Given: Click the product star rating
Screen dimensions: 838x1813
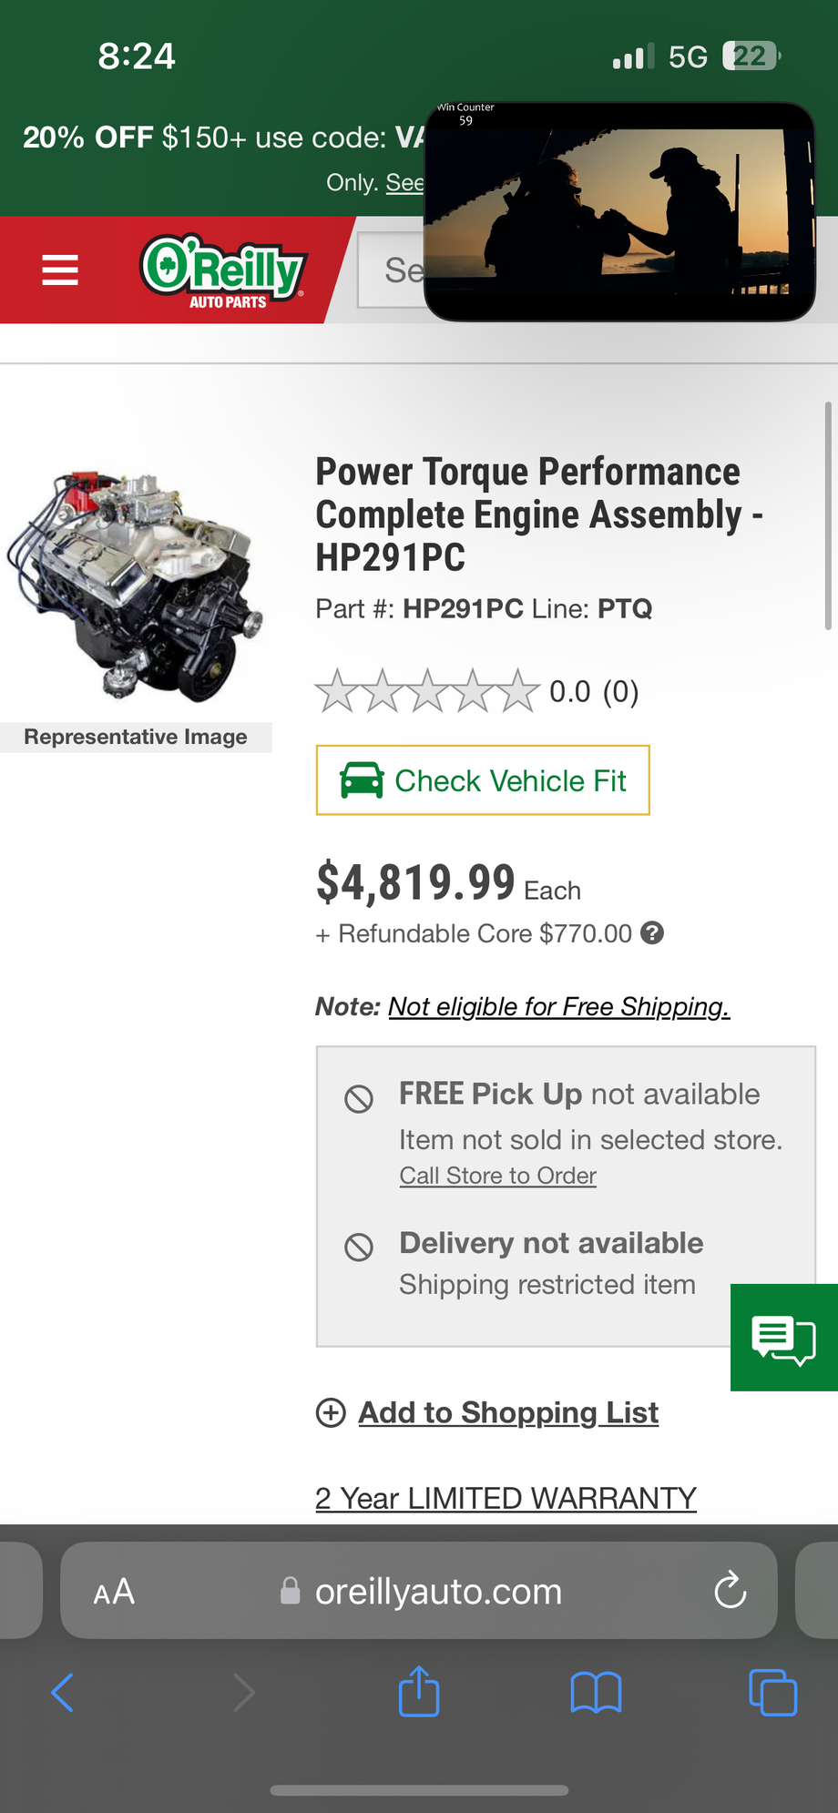Looking at the screenshot, I should tap(427, 691).
